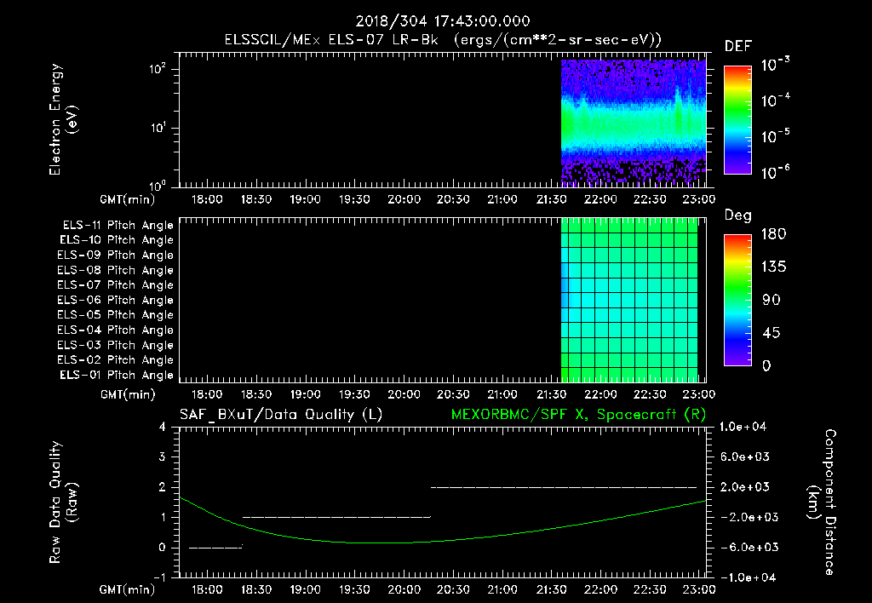Click the 45 value on Deg scale
872x603 pixels.
[773, 333]
